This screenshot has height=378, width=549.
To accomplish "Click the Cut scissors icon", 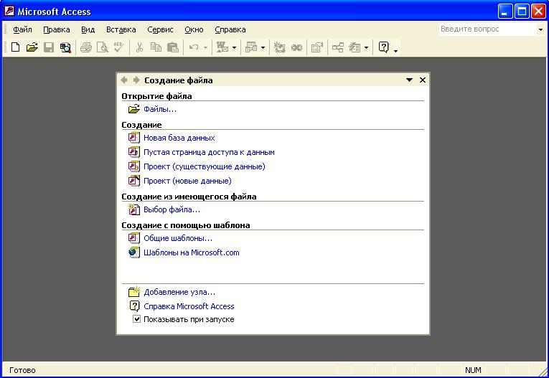I will click(139, 47).
